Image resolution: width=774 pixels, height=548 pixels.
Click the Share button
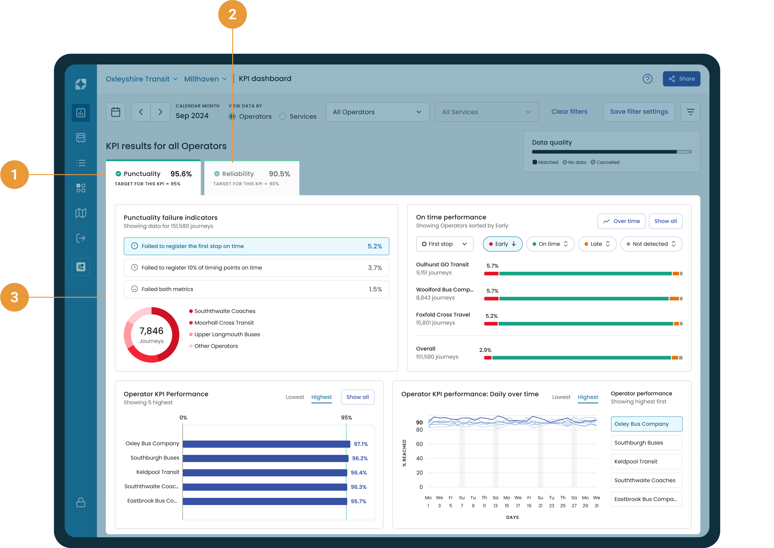[681, 79]
